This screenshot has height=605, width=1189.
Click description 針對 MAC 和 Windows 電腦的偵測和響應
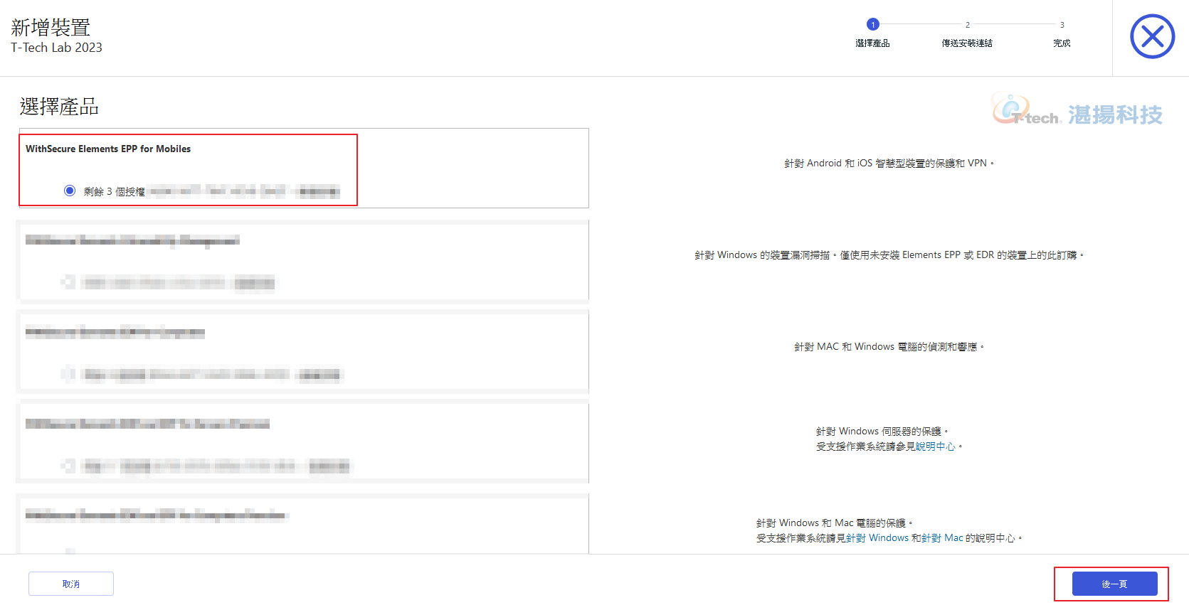click(x=889, y=347)
